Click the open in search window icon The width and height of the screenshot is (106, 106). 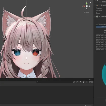tap(74, 82)
